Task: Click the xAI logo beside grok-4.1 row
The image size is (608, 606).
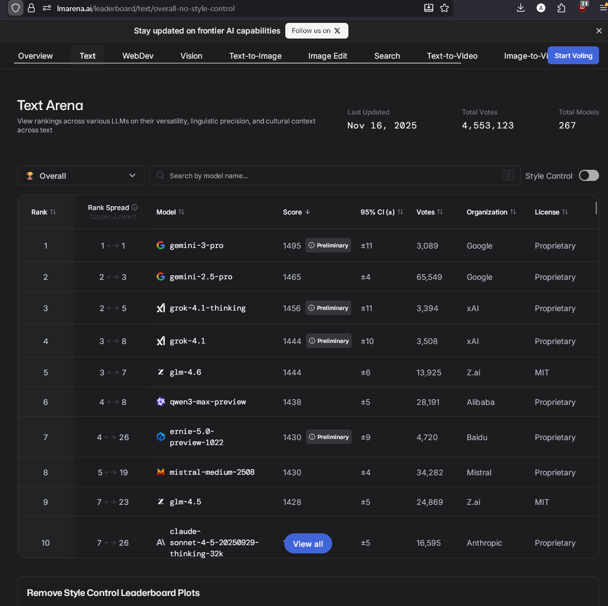Action: (161, 341)
